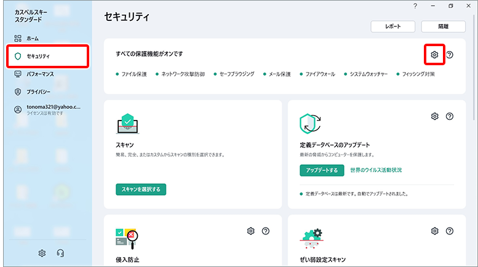Click the vertical scrollbar on right edge
Viewport: 478px width, 267px height.
(474, 66)
